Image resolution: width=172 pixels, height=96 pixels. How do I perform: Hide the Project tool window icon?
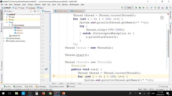point(38,11)
